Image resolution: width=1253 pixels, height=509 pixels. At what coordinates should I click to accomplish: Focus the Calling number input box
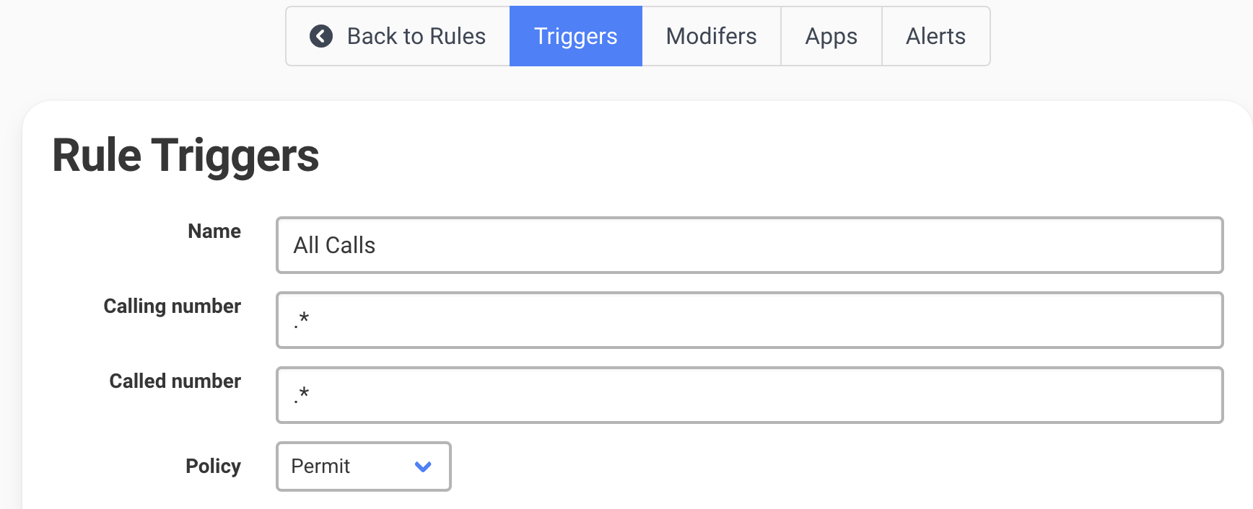tap(650, 320)
